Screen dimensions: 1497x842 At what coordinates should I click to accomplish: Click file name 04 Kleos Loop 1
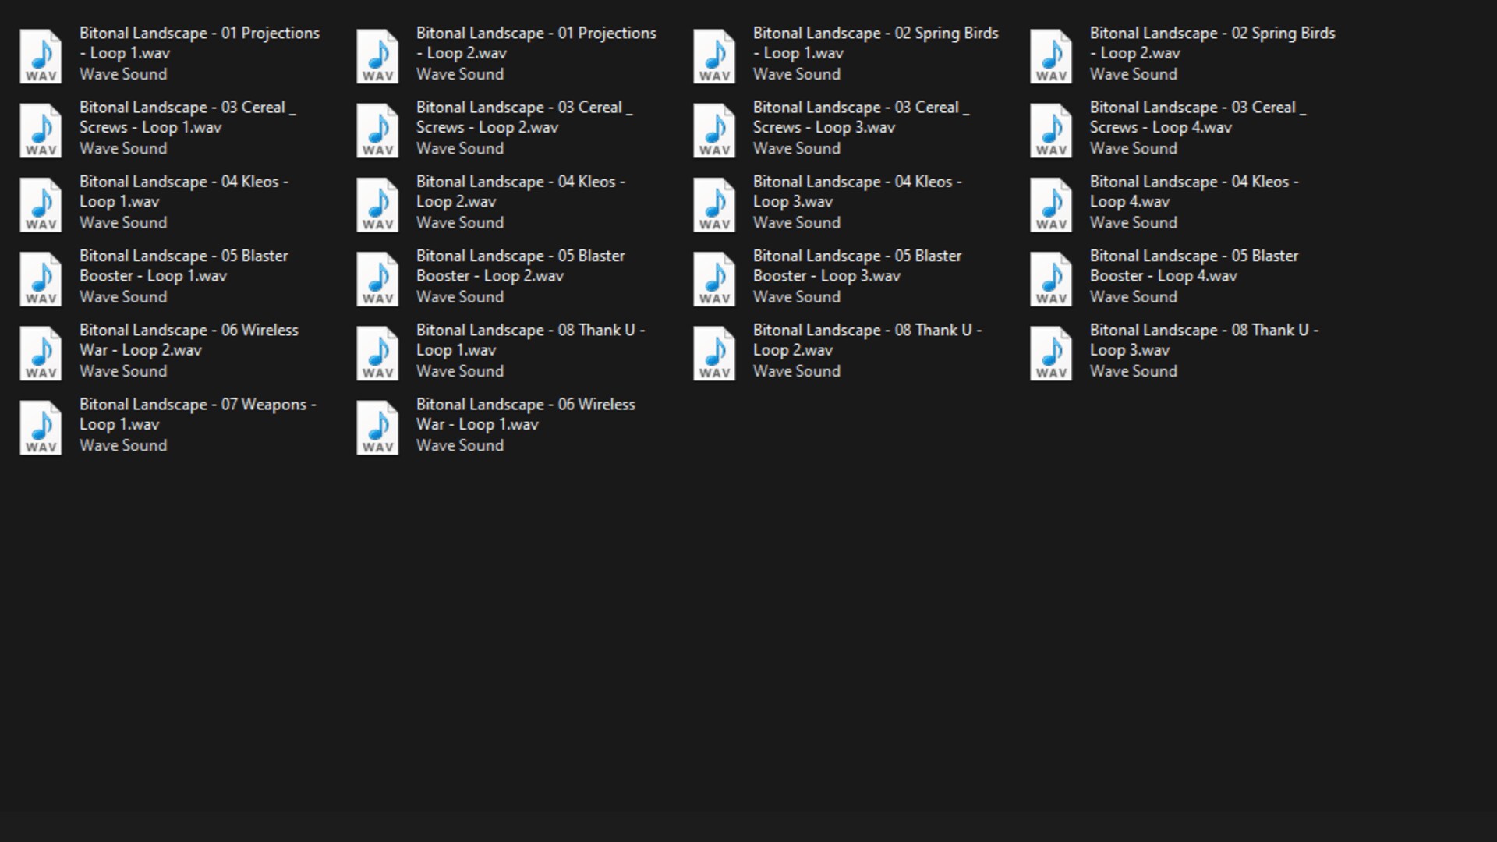[x=183, y=192]
